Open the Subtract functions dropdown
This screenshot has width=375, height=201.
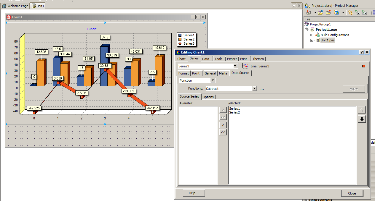pos(254,88)
